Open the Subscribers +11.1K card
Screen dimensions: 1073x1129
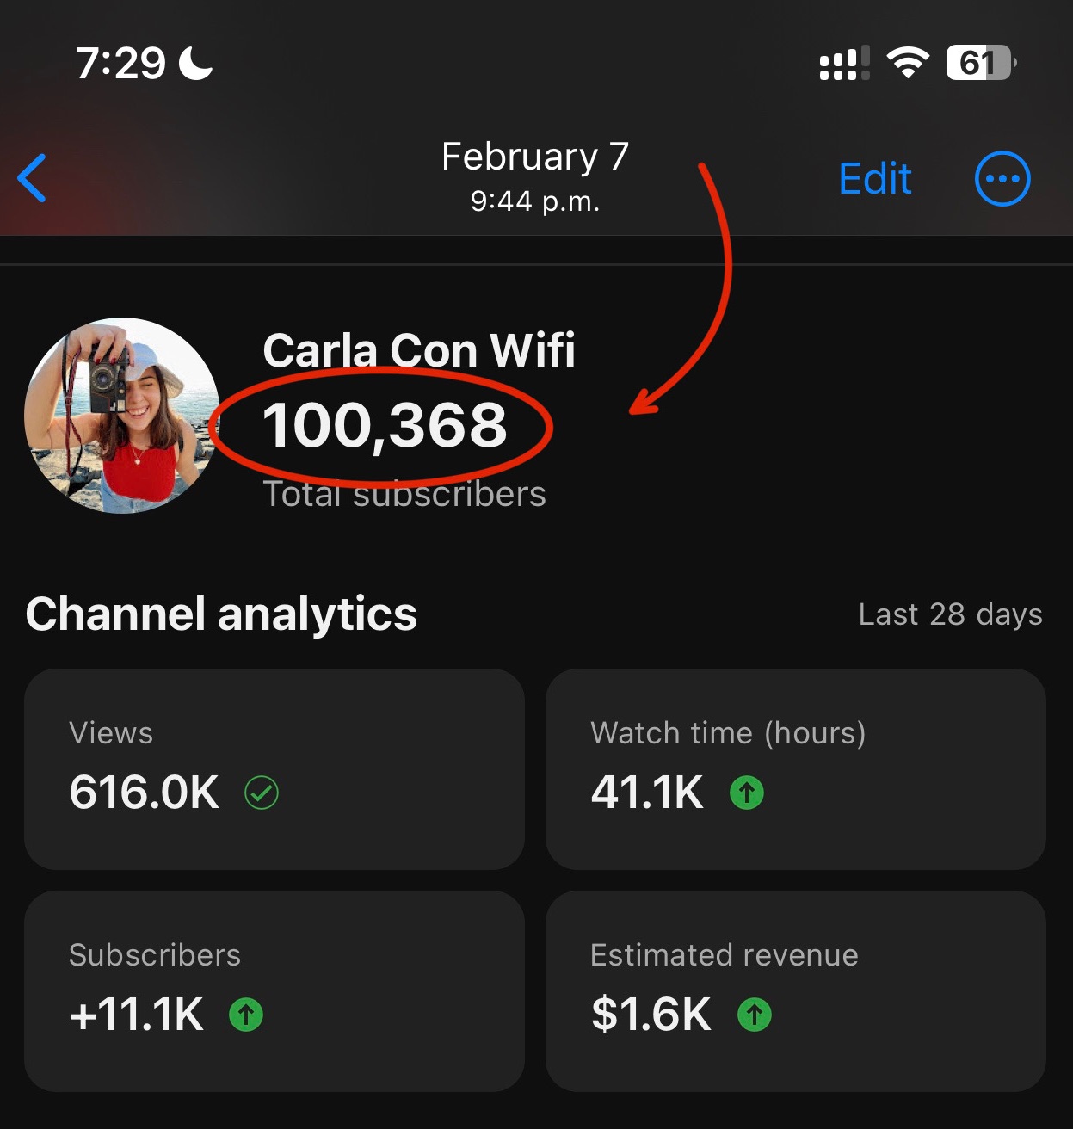tap(274, 991)
